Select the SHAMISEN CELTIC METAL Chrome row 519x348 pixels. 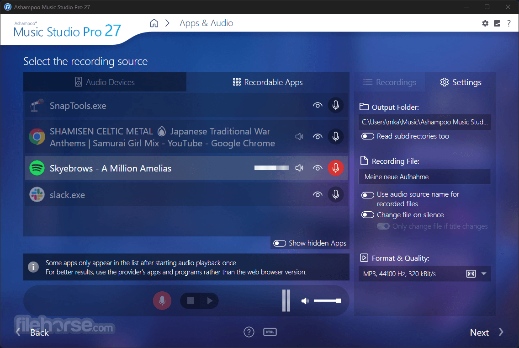coord(186,137)
